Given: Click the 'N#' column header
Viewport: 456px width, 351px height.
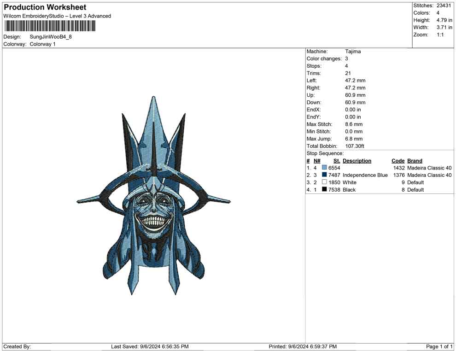Looking at the screenshot, I should pyautogui.click(x=317, y=160).
